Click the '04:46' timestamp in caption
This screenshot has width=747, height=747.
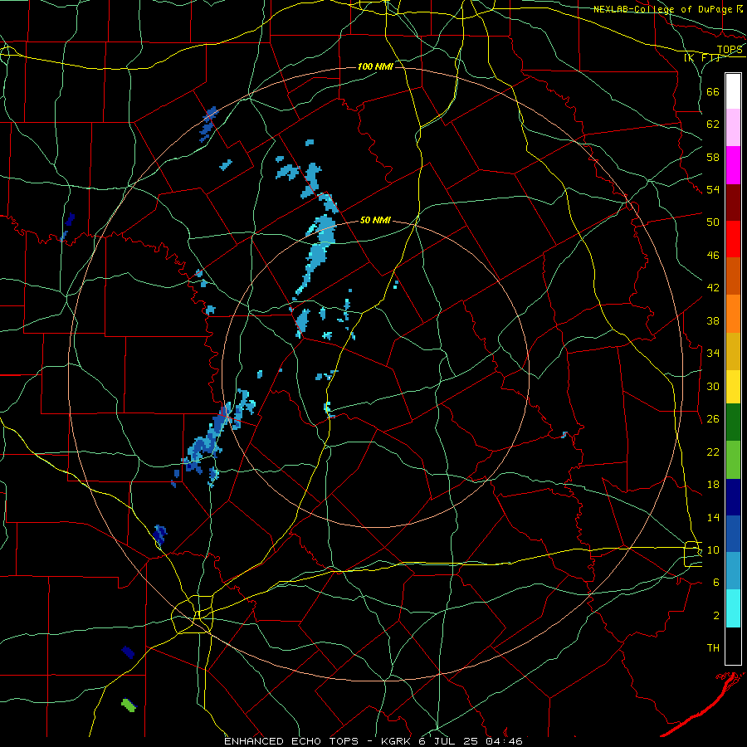click(504, 741)
